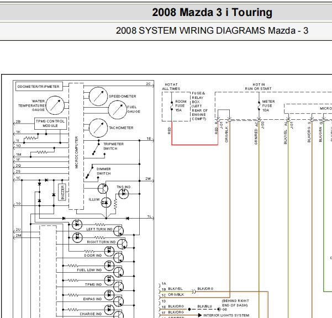Click the FUEL LOW IND label
Image resolution: width=332 pixels, height=318 pixels.
pos(89,270)
